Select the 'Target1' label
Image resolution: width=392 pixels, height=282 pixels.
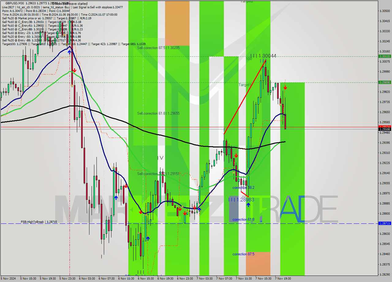(245, 85)
